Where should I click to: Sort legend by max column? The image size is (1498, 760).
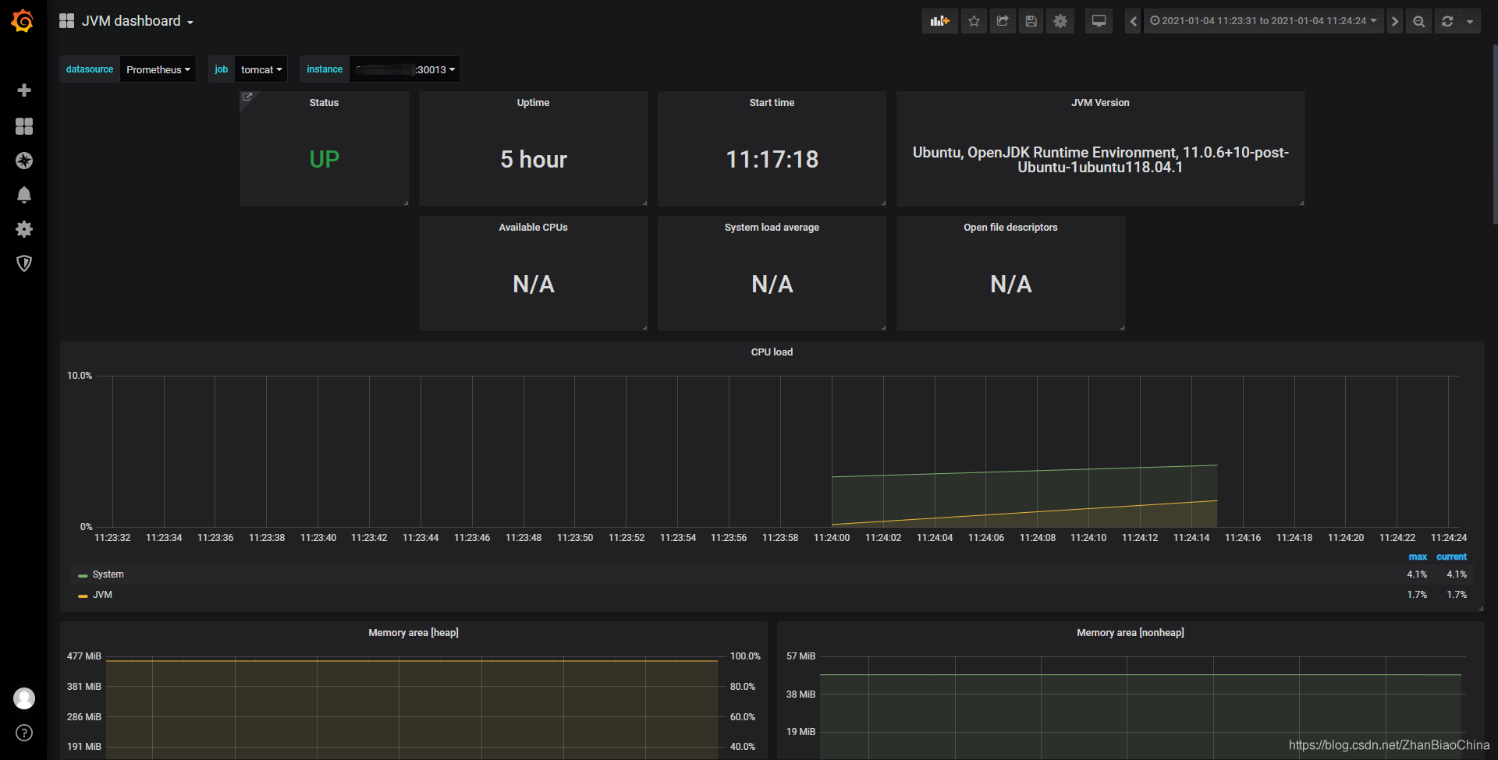pyautogui.click(x=1418, y=557)
